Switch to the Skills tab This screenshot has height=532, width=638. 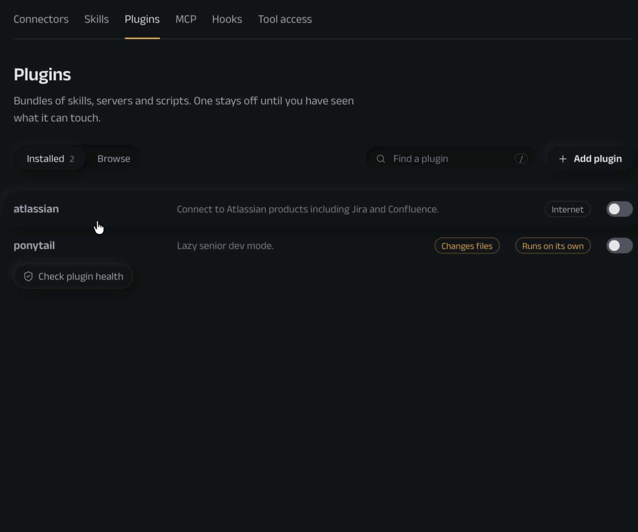(96, 19)
